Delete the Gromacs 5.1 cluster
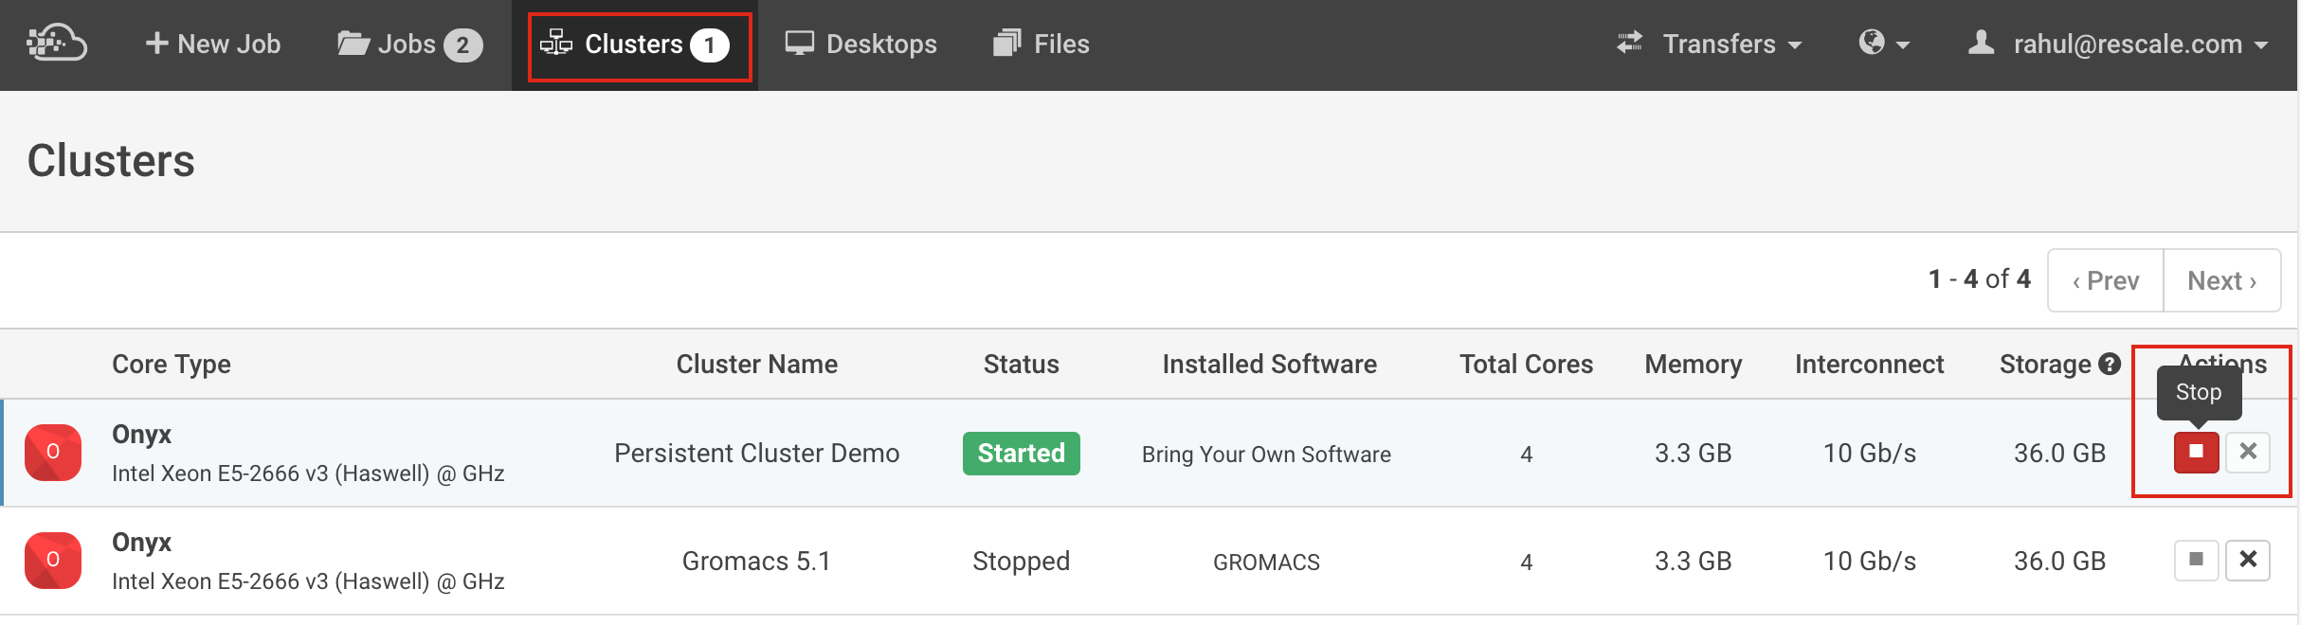Viewport: 2301px width, 625px height. [2247, 560]
